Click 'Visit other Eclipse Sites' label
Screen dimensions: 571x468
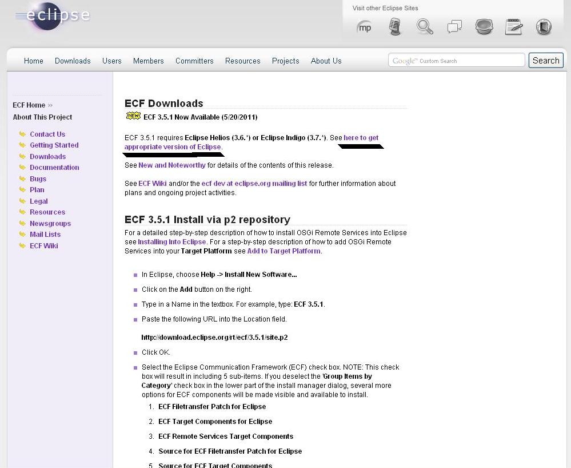coord(385,8)
